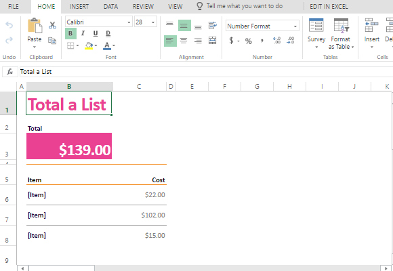Viewport: 393px width, 271px height.
Task: Toggle Align Text Left
Action: 170,41
